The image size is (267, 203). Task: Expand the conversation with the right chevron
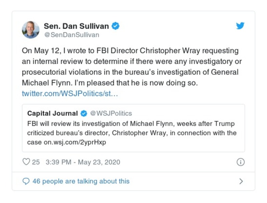click(241, 181)
